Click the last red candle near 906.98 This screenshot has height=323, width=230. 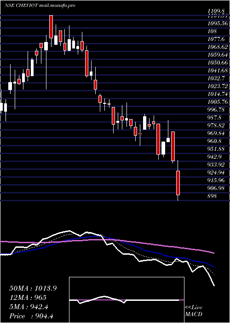(178, 183)
